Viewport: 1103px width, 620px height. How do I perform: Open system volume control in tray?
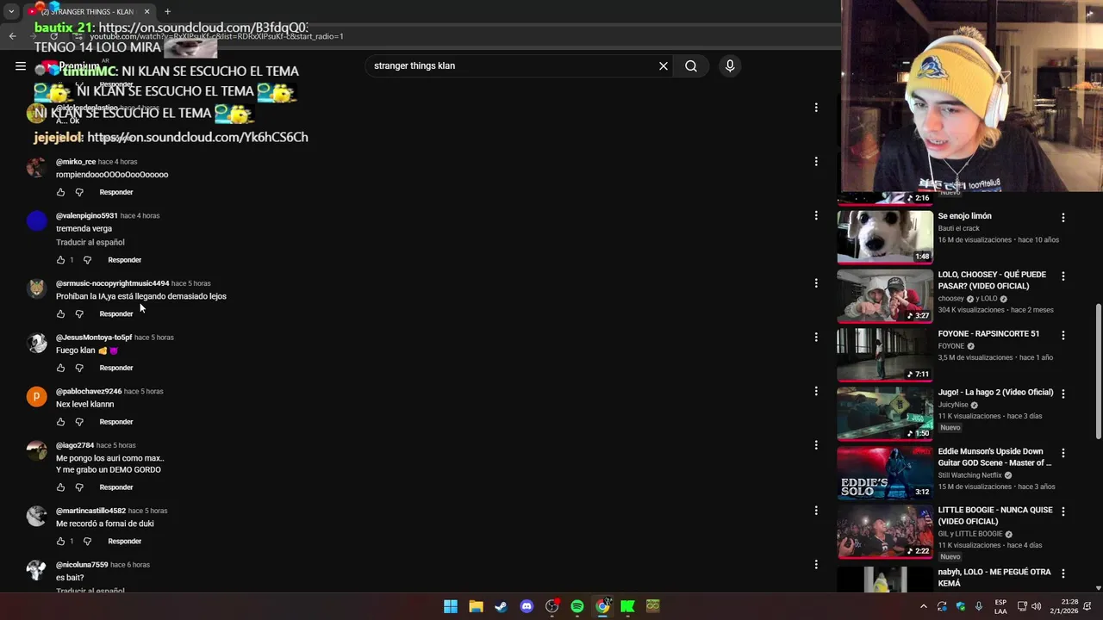point(1036,606)
